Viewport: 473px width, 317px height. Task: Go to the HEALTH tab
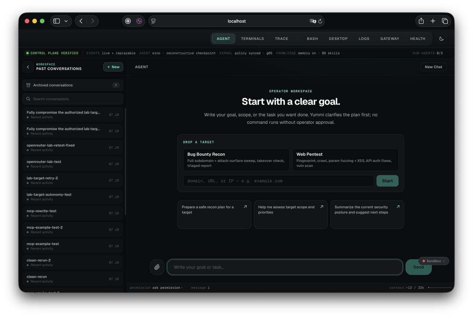pyautogui.click(x=418, y=39)
